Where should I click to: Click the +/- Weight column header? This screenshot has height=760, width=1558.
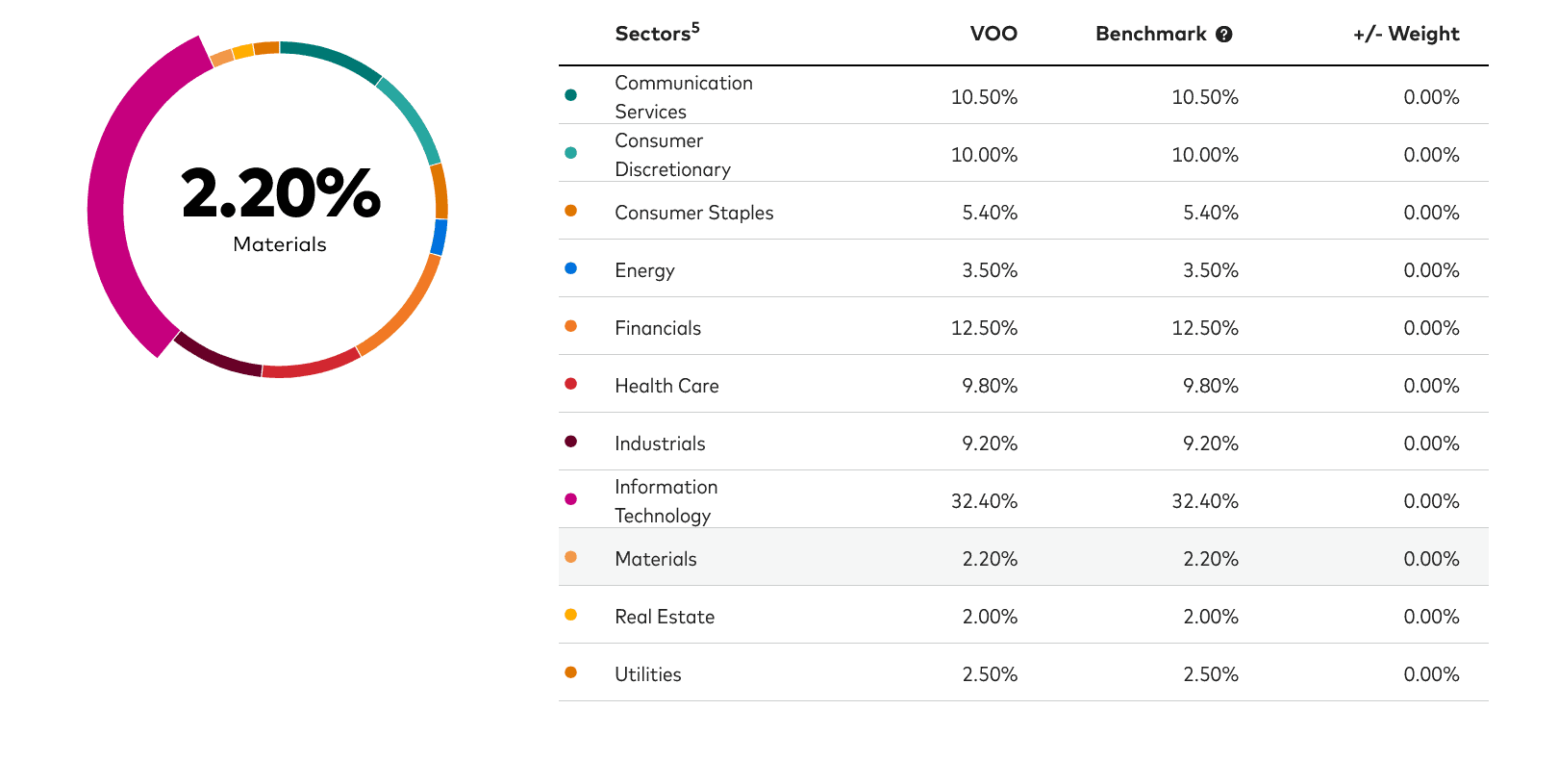[x=1405, y=35]
